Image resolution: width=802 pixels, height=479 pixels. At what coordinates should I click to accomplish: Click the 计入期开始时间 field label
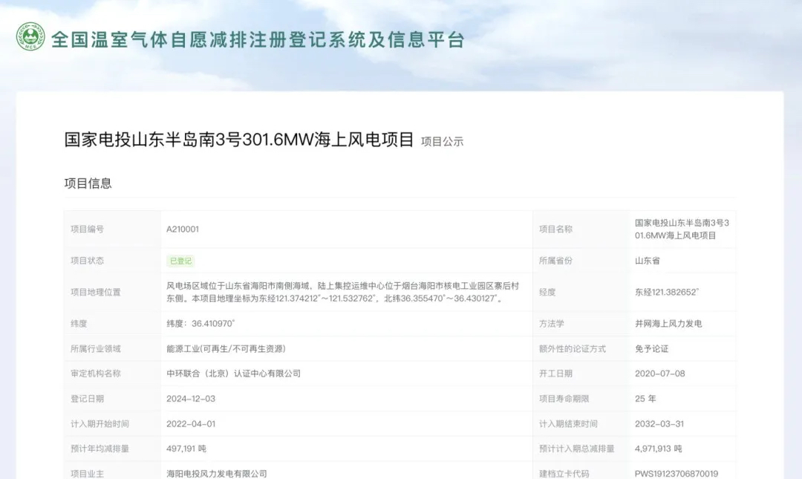click(100, 424)
